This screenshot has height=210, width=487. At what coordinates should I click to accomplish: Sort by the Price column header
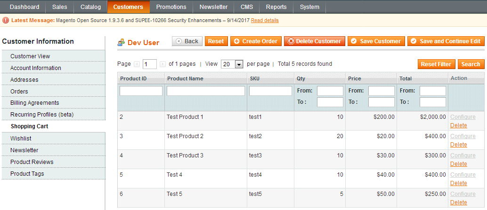[x=355, y=78]
